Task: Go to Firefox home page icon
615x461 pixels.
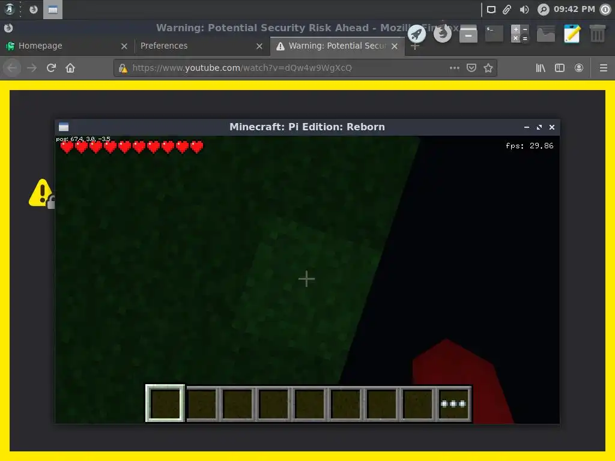Action: tap(70, 68)
